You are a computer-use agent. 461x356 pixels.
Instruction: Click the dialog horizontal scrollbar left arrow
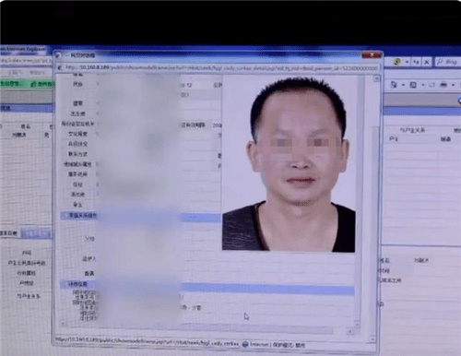[63, 324]
